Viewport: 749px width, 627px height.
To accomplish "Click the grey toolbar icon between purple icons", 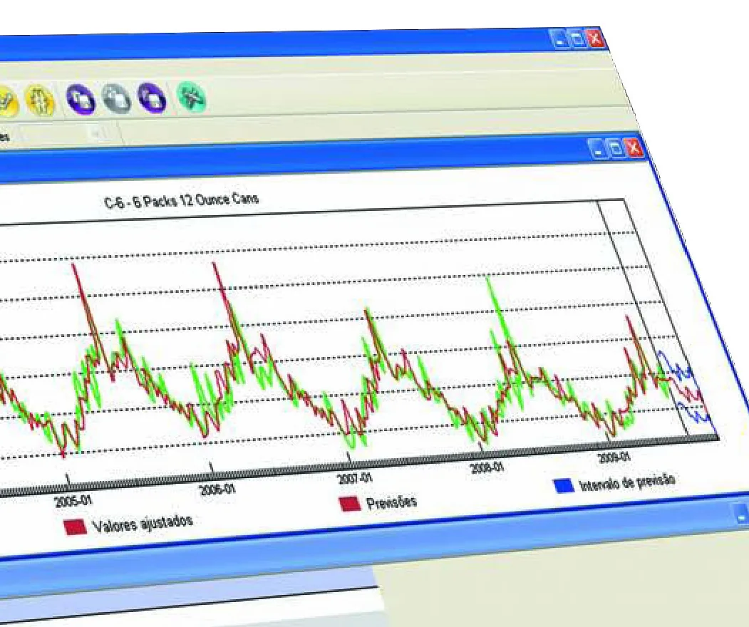I will (x=117, y=98).
